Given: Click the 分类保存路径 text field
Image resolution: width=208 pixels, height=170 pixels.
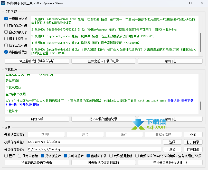Looking at the screenshot, I should [94, 149].
